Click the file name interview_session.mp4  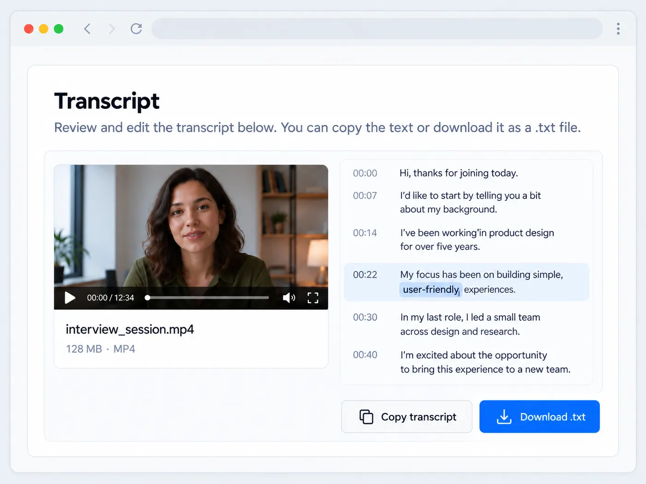pyautogui.click(x=130, y=329)
